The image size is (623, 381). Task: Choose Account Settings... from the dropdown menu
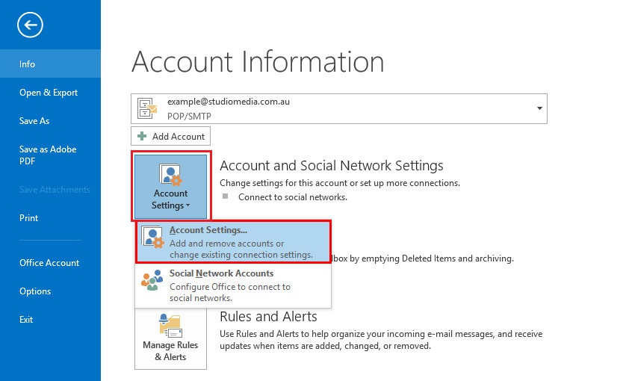(233, 241)
